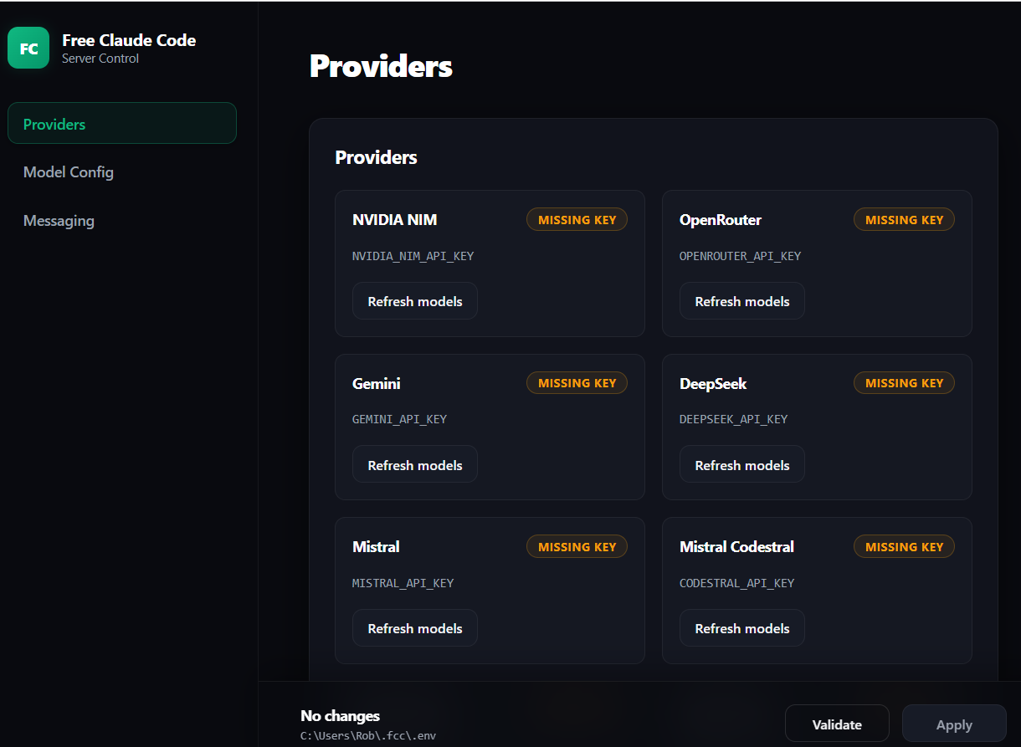Click the No changes status text
Screen dimensions: 1021x747
[340, 715]
